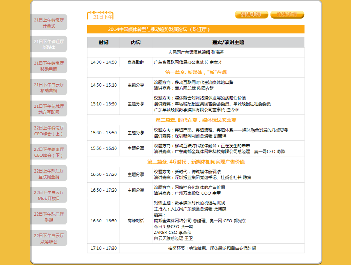The image size is (351, 265).
Task: Click the 移动互联时代媒体融合 topic line
Action: 202,146
